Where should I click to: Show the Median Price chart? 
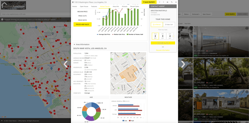[82, 12]
